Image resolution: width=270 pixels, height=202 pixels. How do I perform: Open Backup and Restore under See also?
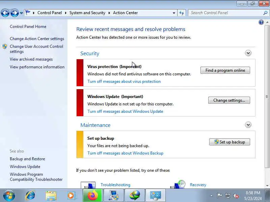pyautogui.click(x=27, y=159)
